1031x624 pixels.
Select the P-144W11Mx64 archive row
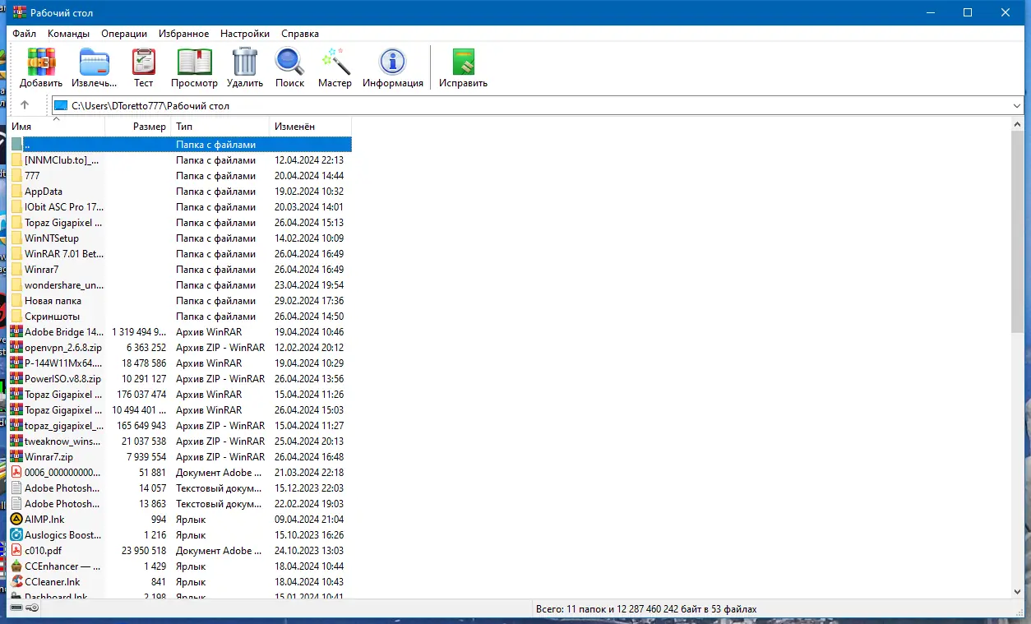[180, 363]
